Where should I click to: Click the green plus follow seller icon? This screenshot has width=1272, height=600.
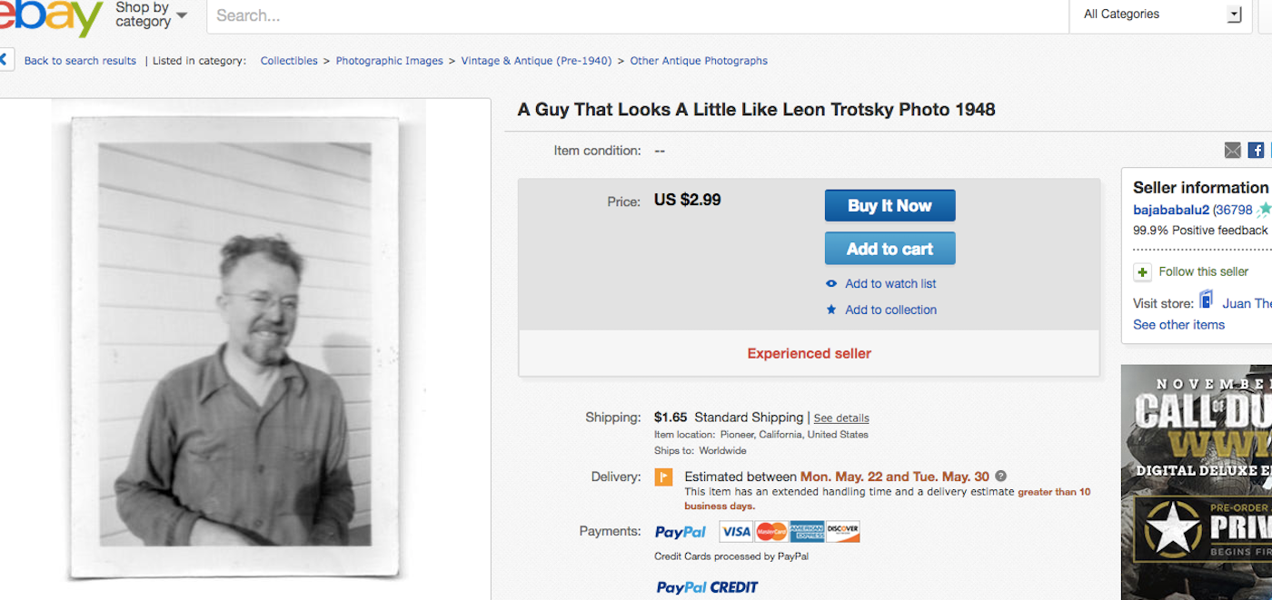click(x=1142, y=272)
